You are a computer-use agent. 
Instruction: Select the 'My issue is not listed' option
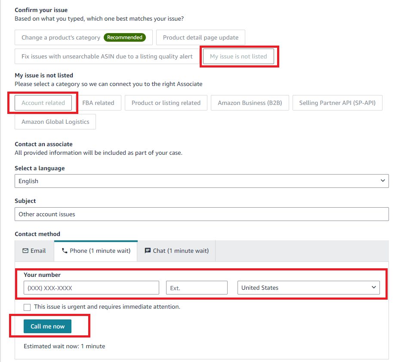coord(239,56)
